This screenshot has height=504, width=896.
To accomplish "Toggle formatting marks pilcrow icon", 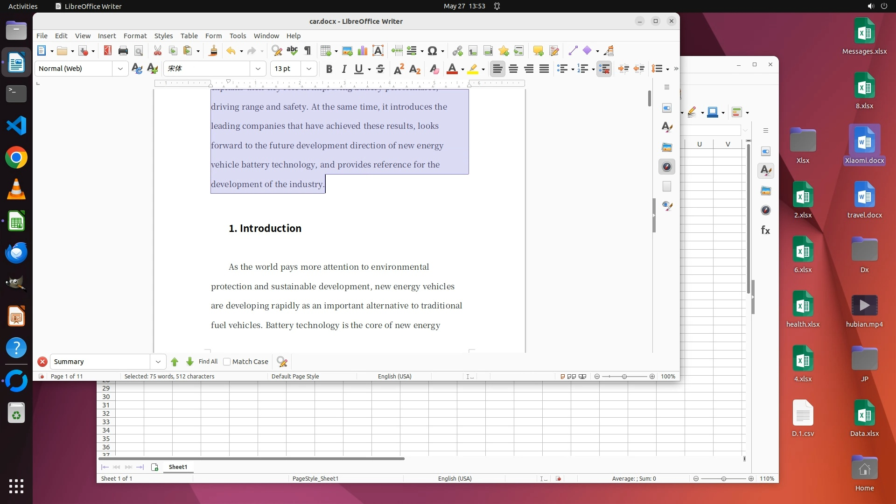I will click(308, 51).
